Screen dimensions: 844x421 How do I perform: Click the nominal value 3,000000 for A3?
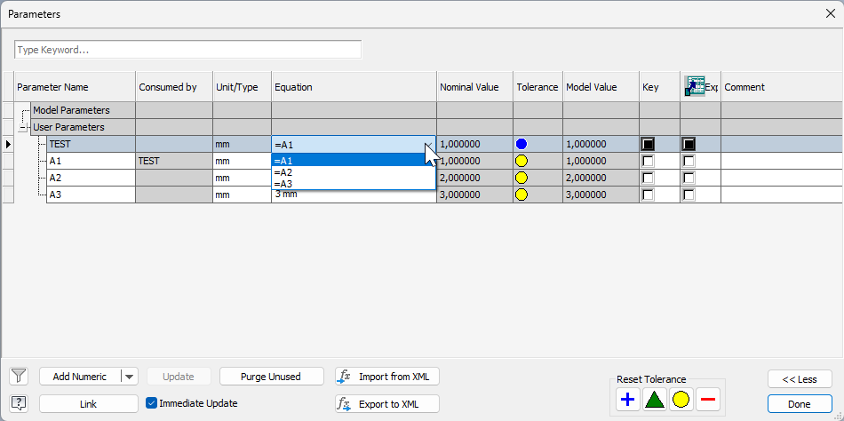pyautogui.click(x=474, y=195)
